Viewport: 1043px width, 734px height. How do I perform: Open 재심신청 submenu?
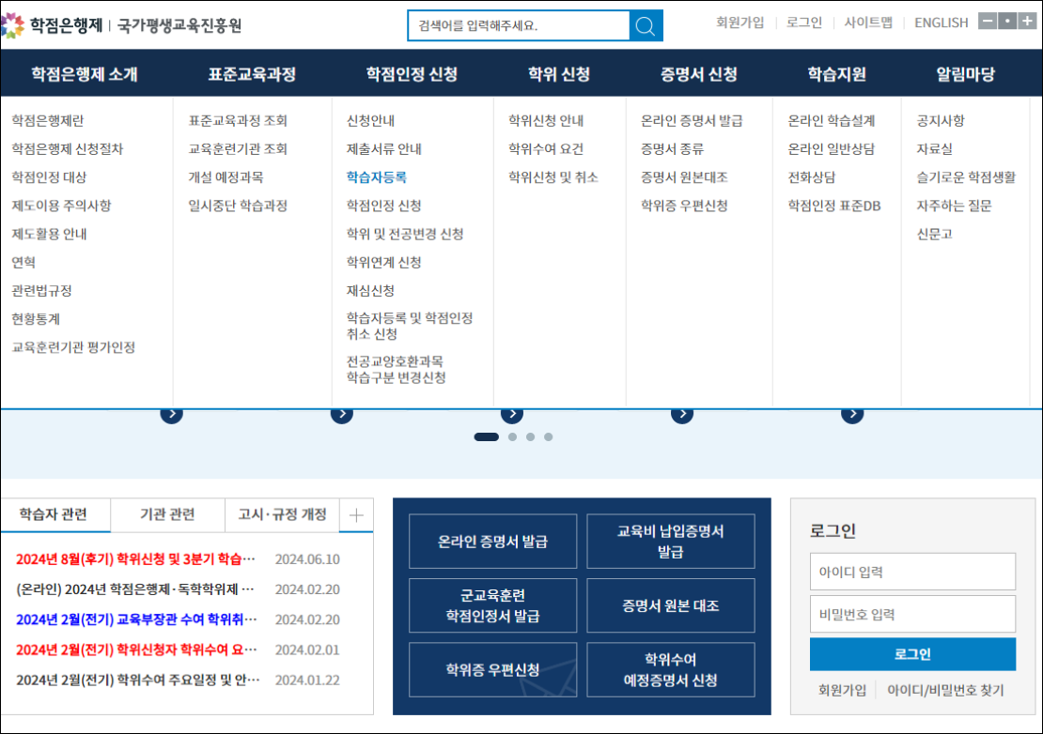coord(370,291)
